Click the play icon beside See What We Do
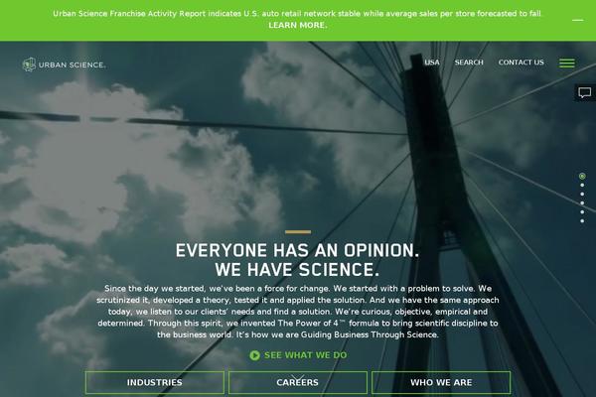Image resolution: width=596 pixels, height=397 pixels. pos(254,355)
